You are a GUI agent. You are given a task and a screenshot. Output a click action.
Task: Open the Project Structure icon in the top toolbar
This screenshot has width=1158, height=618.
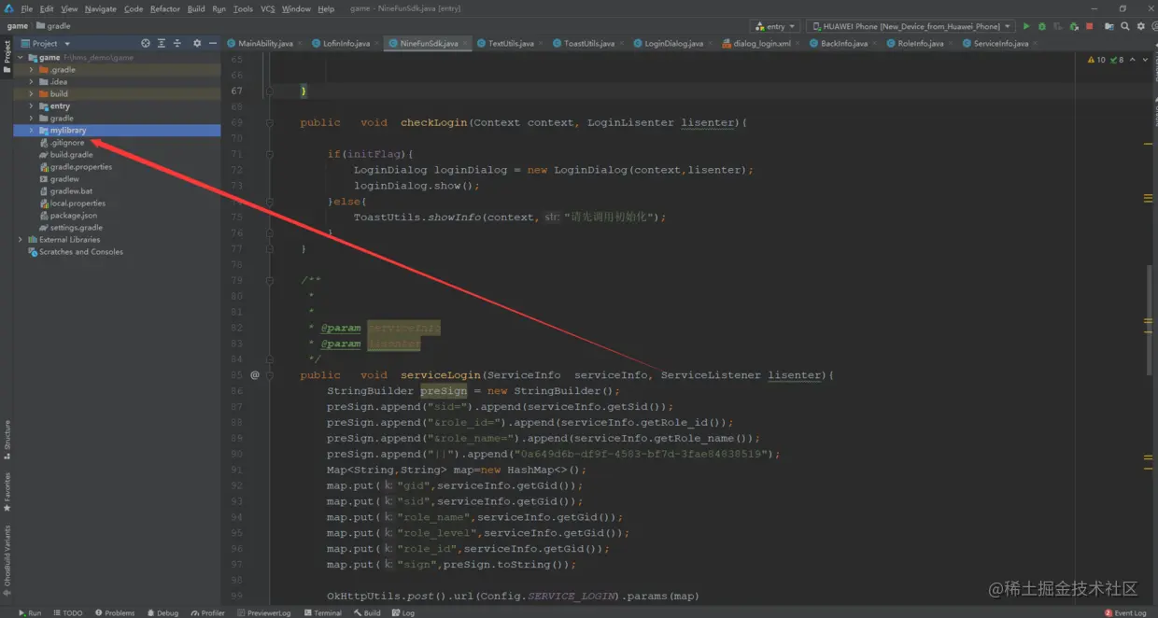(x=1109, y=26)
